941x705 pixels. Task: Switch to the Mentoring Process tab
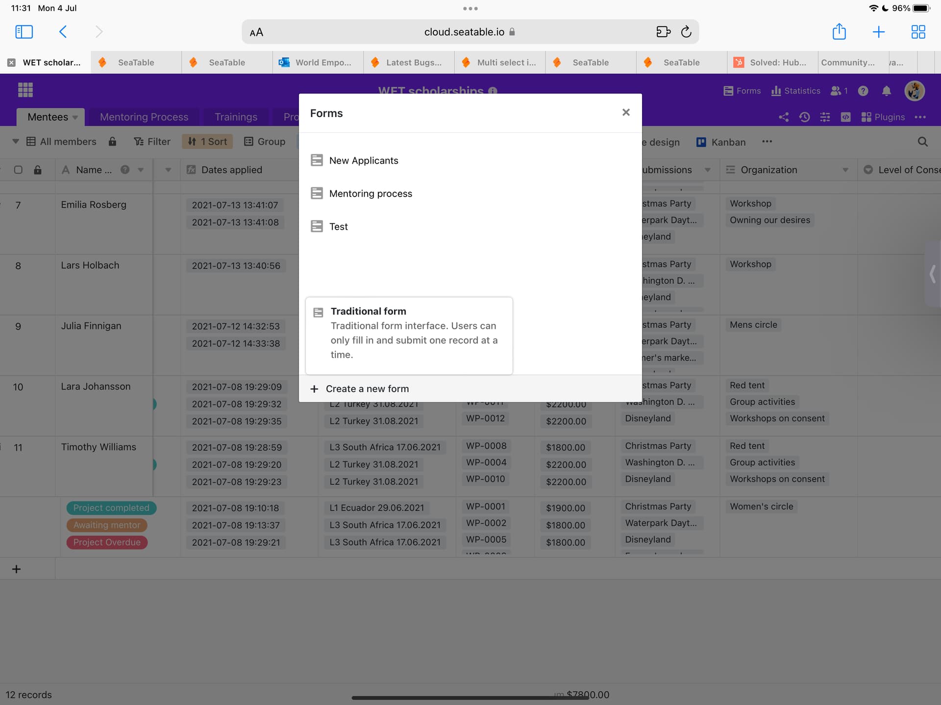coord(144,117)
